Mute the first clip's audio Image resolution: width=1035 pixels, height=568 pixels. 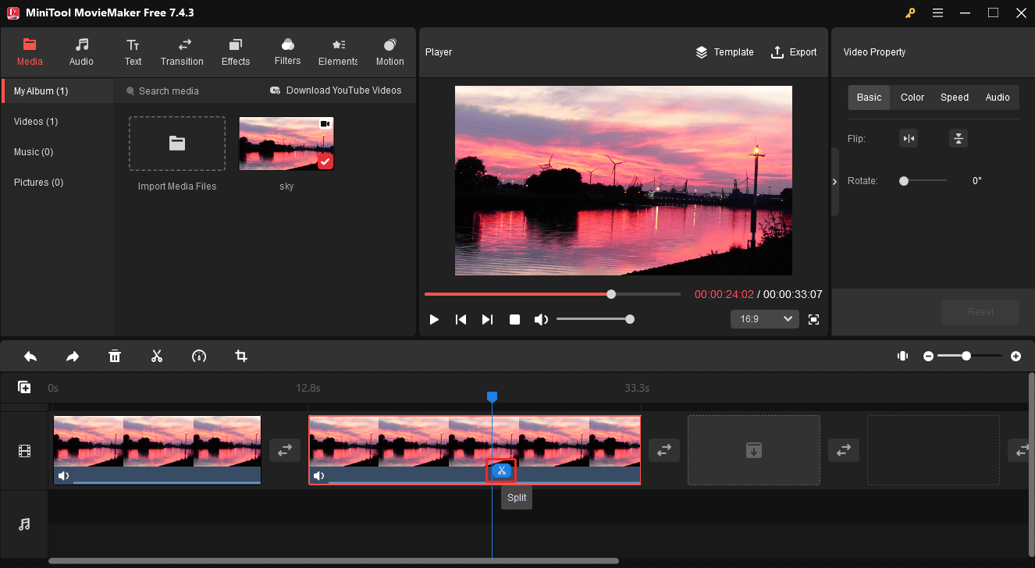[x=63, y=476]
